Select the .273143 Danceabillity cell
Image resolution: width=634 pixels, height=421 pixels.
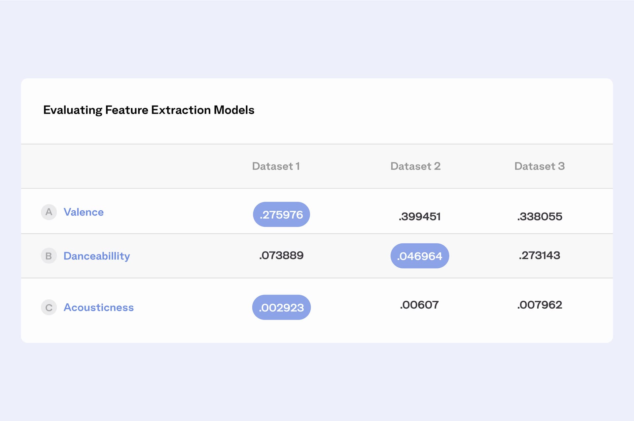(x=540, y=255)
